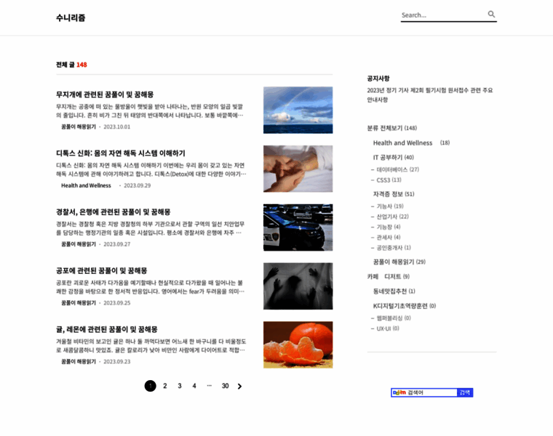Jump to last page 30
This screenshot has height=436, width=553.
click(225, 386)
